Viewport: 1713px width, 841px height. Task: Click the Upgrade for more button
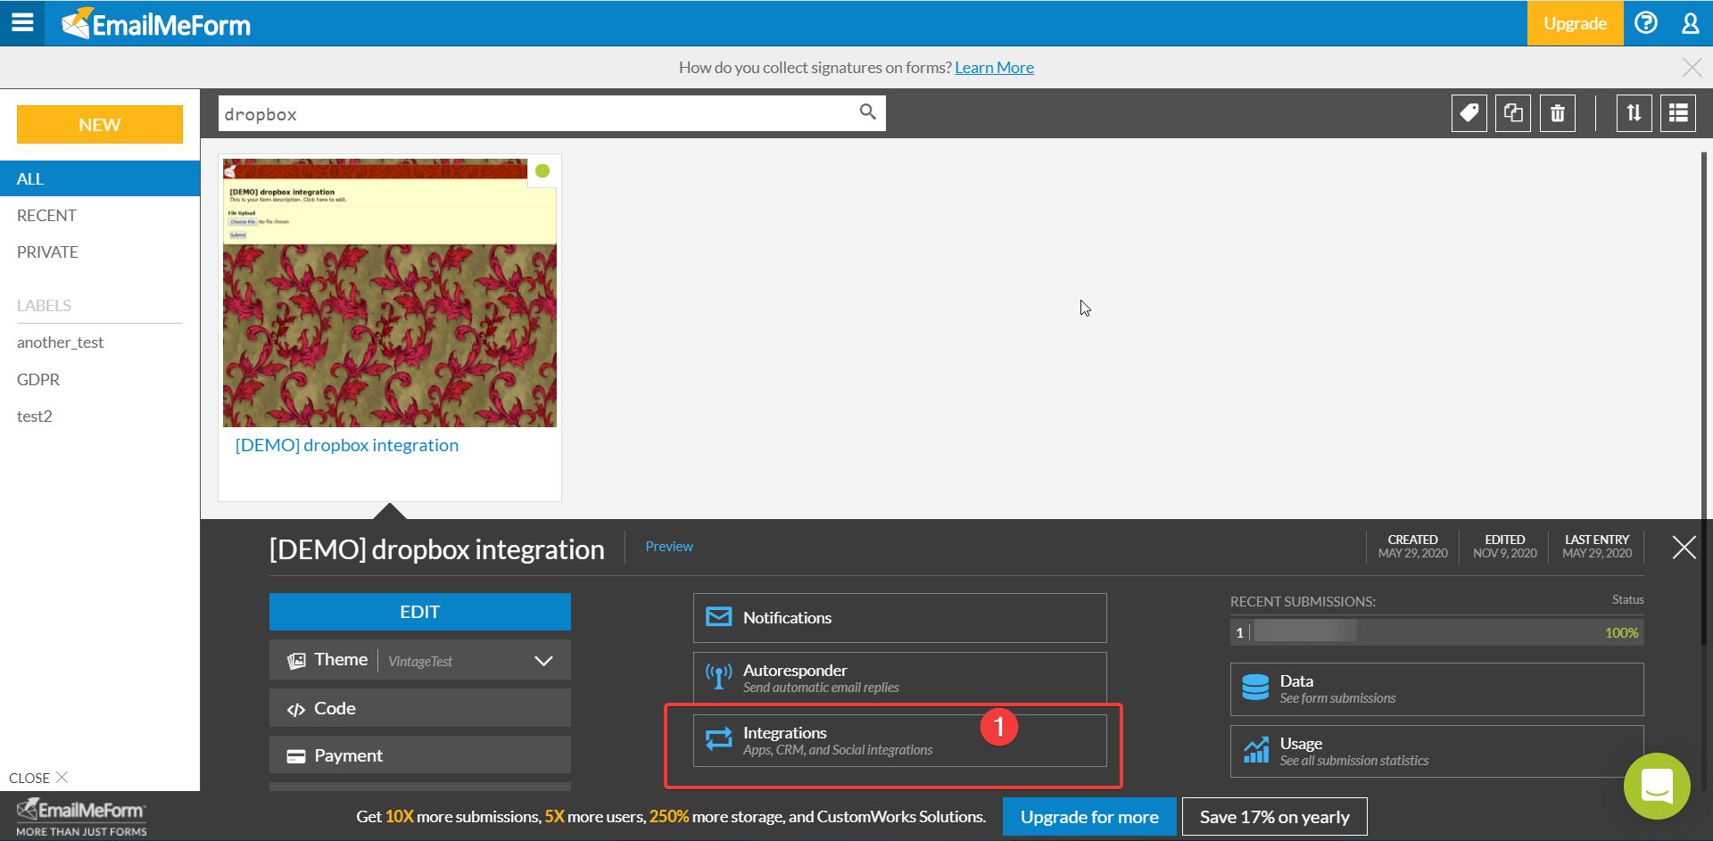(x=1089, y=817)
